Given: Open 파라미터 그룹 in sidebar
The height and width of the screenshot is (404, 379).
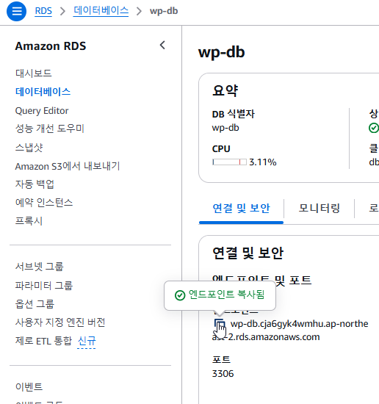Looking at the screenshot, I should (x=44, y=285).
